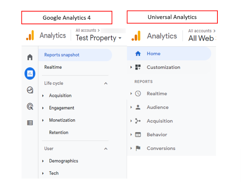Click the Behavior label

click(157, 134)
